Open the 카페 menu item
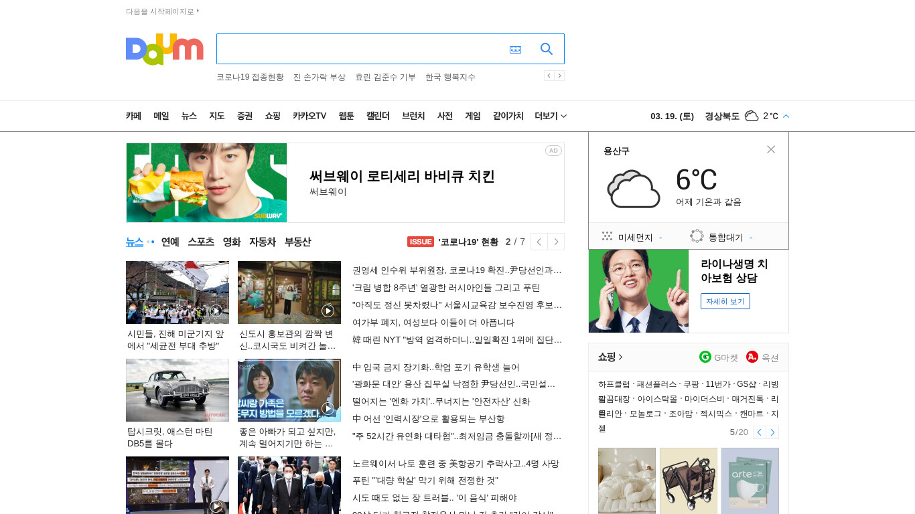Screen dimensions: 915x514 (133, 116)
